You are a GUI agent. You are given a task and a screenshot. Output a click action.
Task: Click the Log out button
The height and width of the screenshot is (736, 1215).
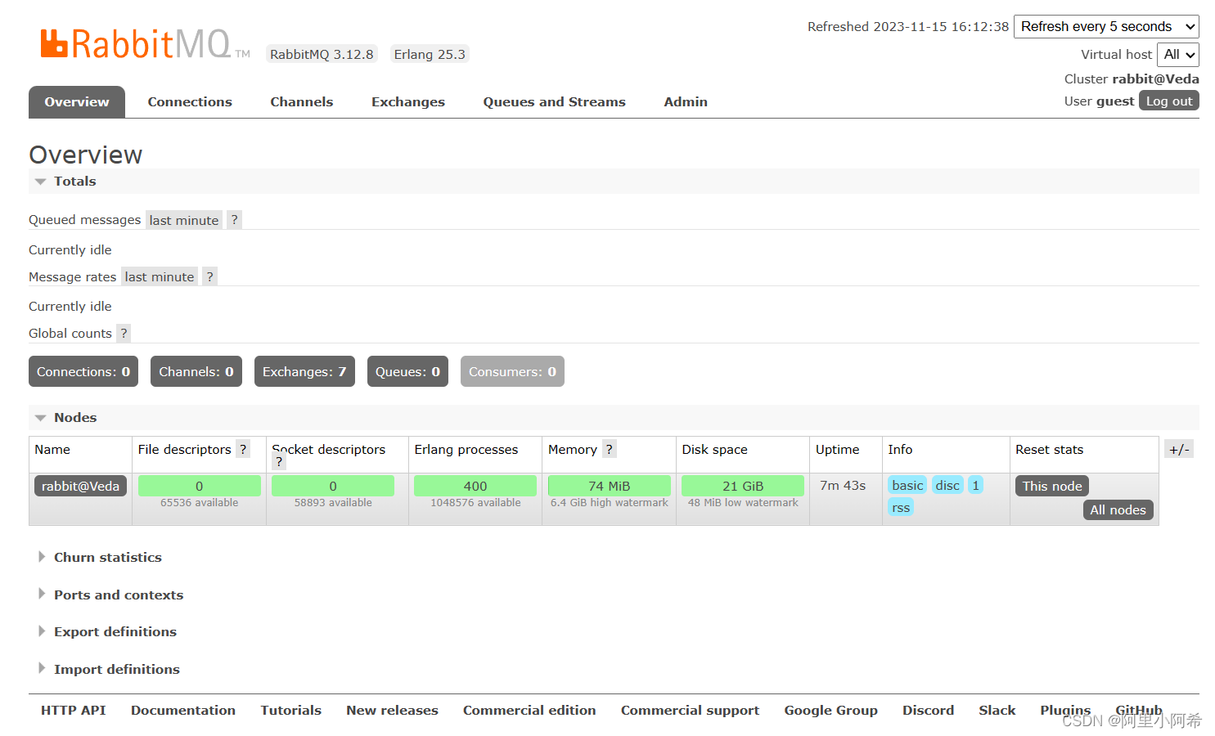1168,100
